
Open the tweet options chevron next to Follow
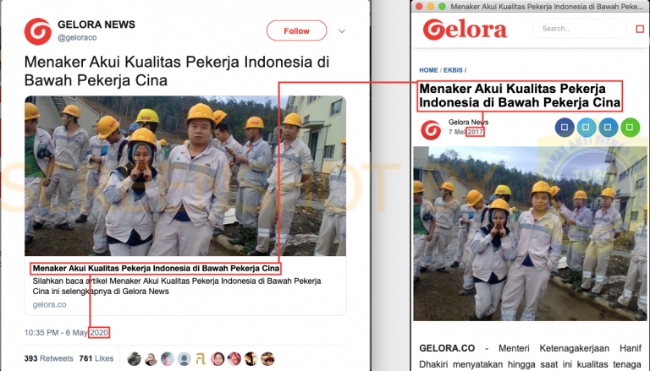[342, 31]
